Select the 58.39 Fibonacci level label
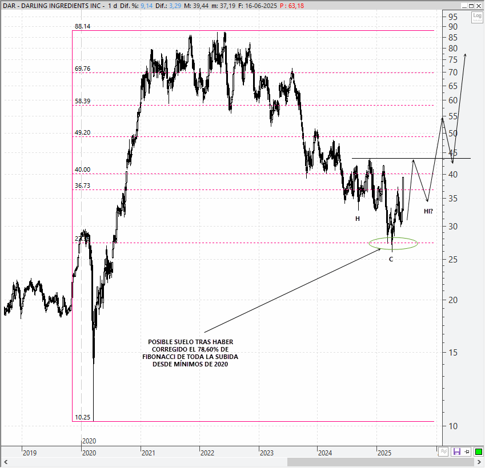 (x=83, y=101)
